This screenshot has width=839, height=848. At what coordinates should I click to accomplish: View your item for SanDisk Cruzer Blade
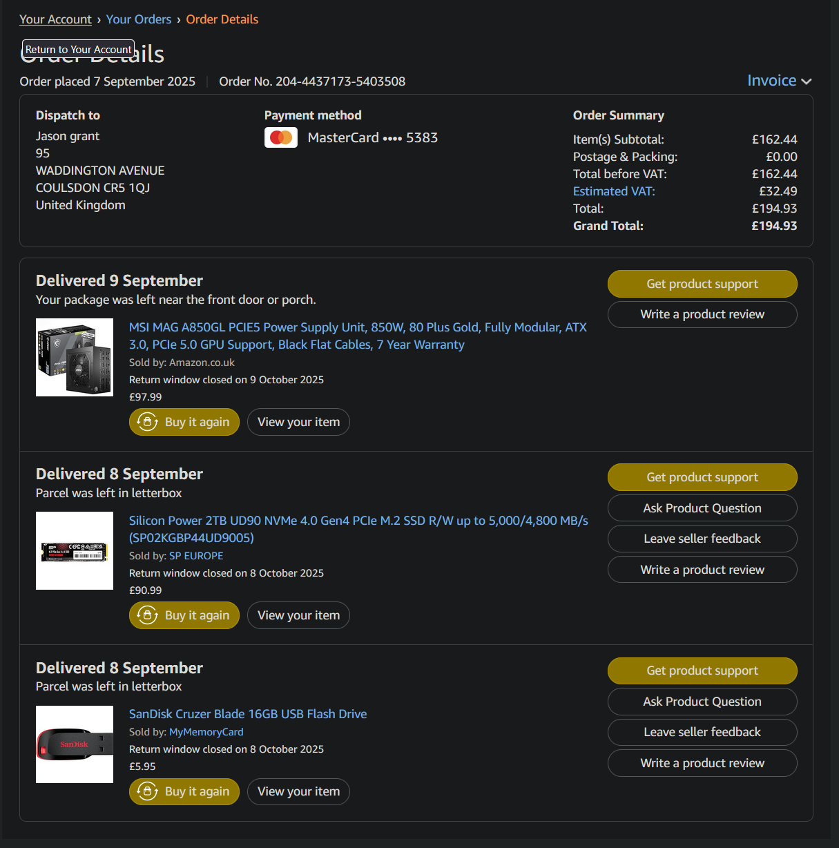298,791
